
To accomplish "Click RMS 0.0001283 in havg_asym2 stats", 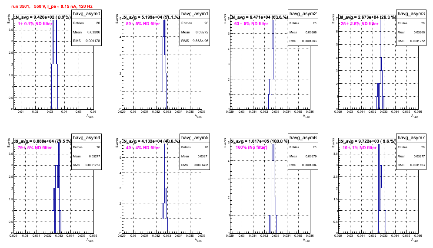I will 303,41.
